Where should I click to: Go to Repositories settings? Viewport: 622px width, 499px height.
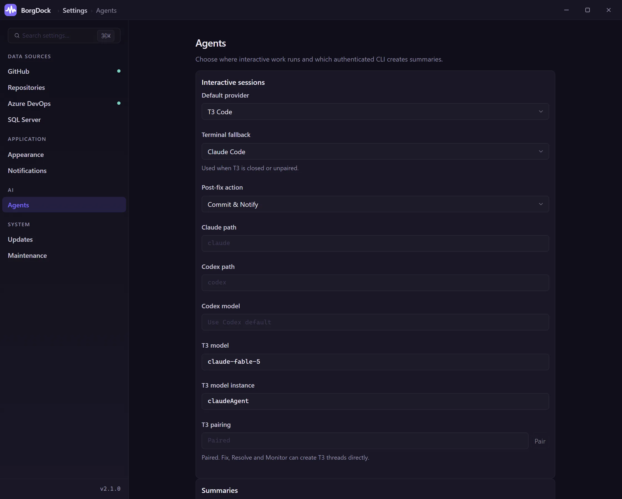coord(64,87)
